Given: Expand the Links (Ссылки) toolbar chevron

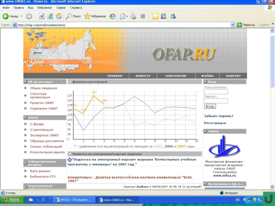Looking at the screenshot, I should pyautogui.click(x=273, y=24).
